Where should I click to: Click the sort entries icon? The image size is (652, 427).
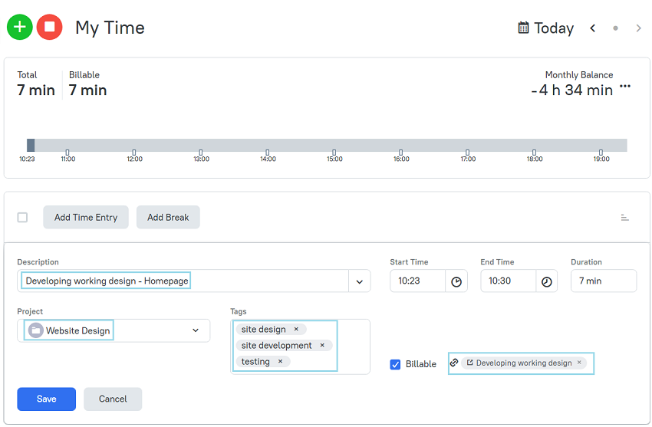[624, 217]
